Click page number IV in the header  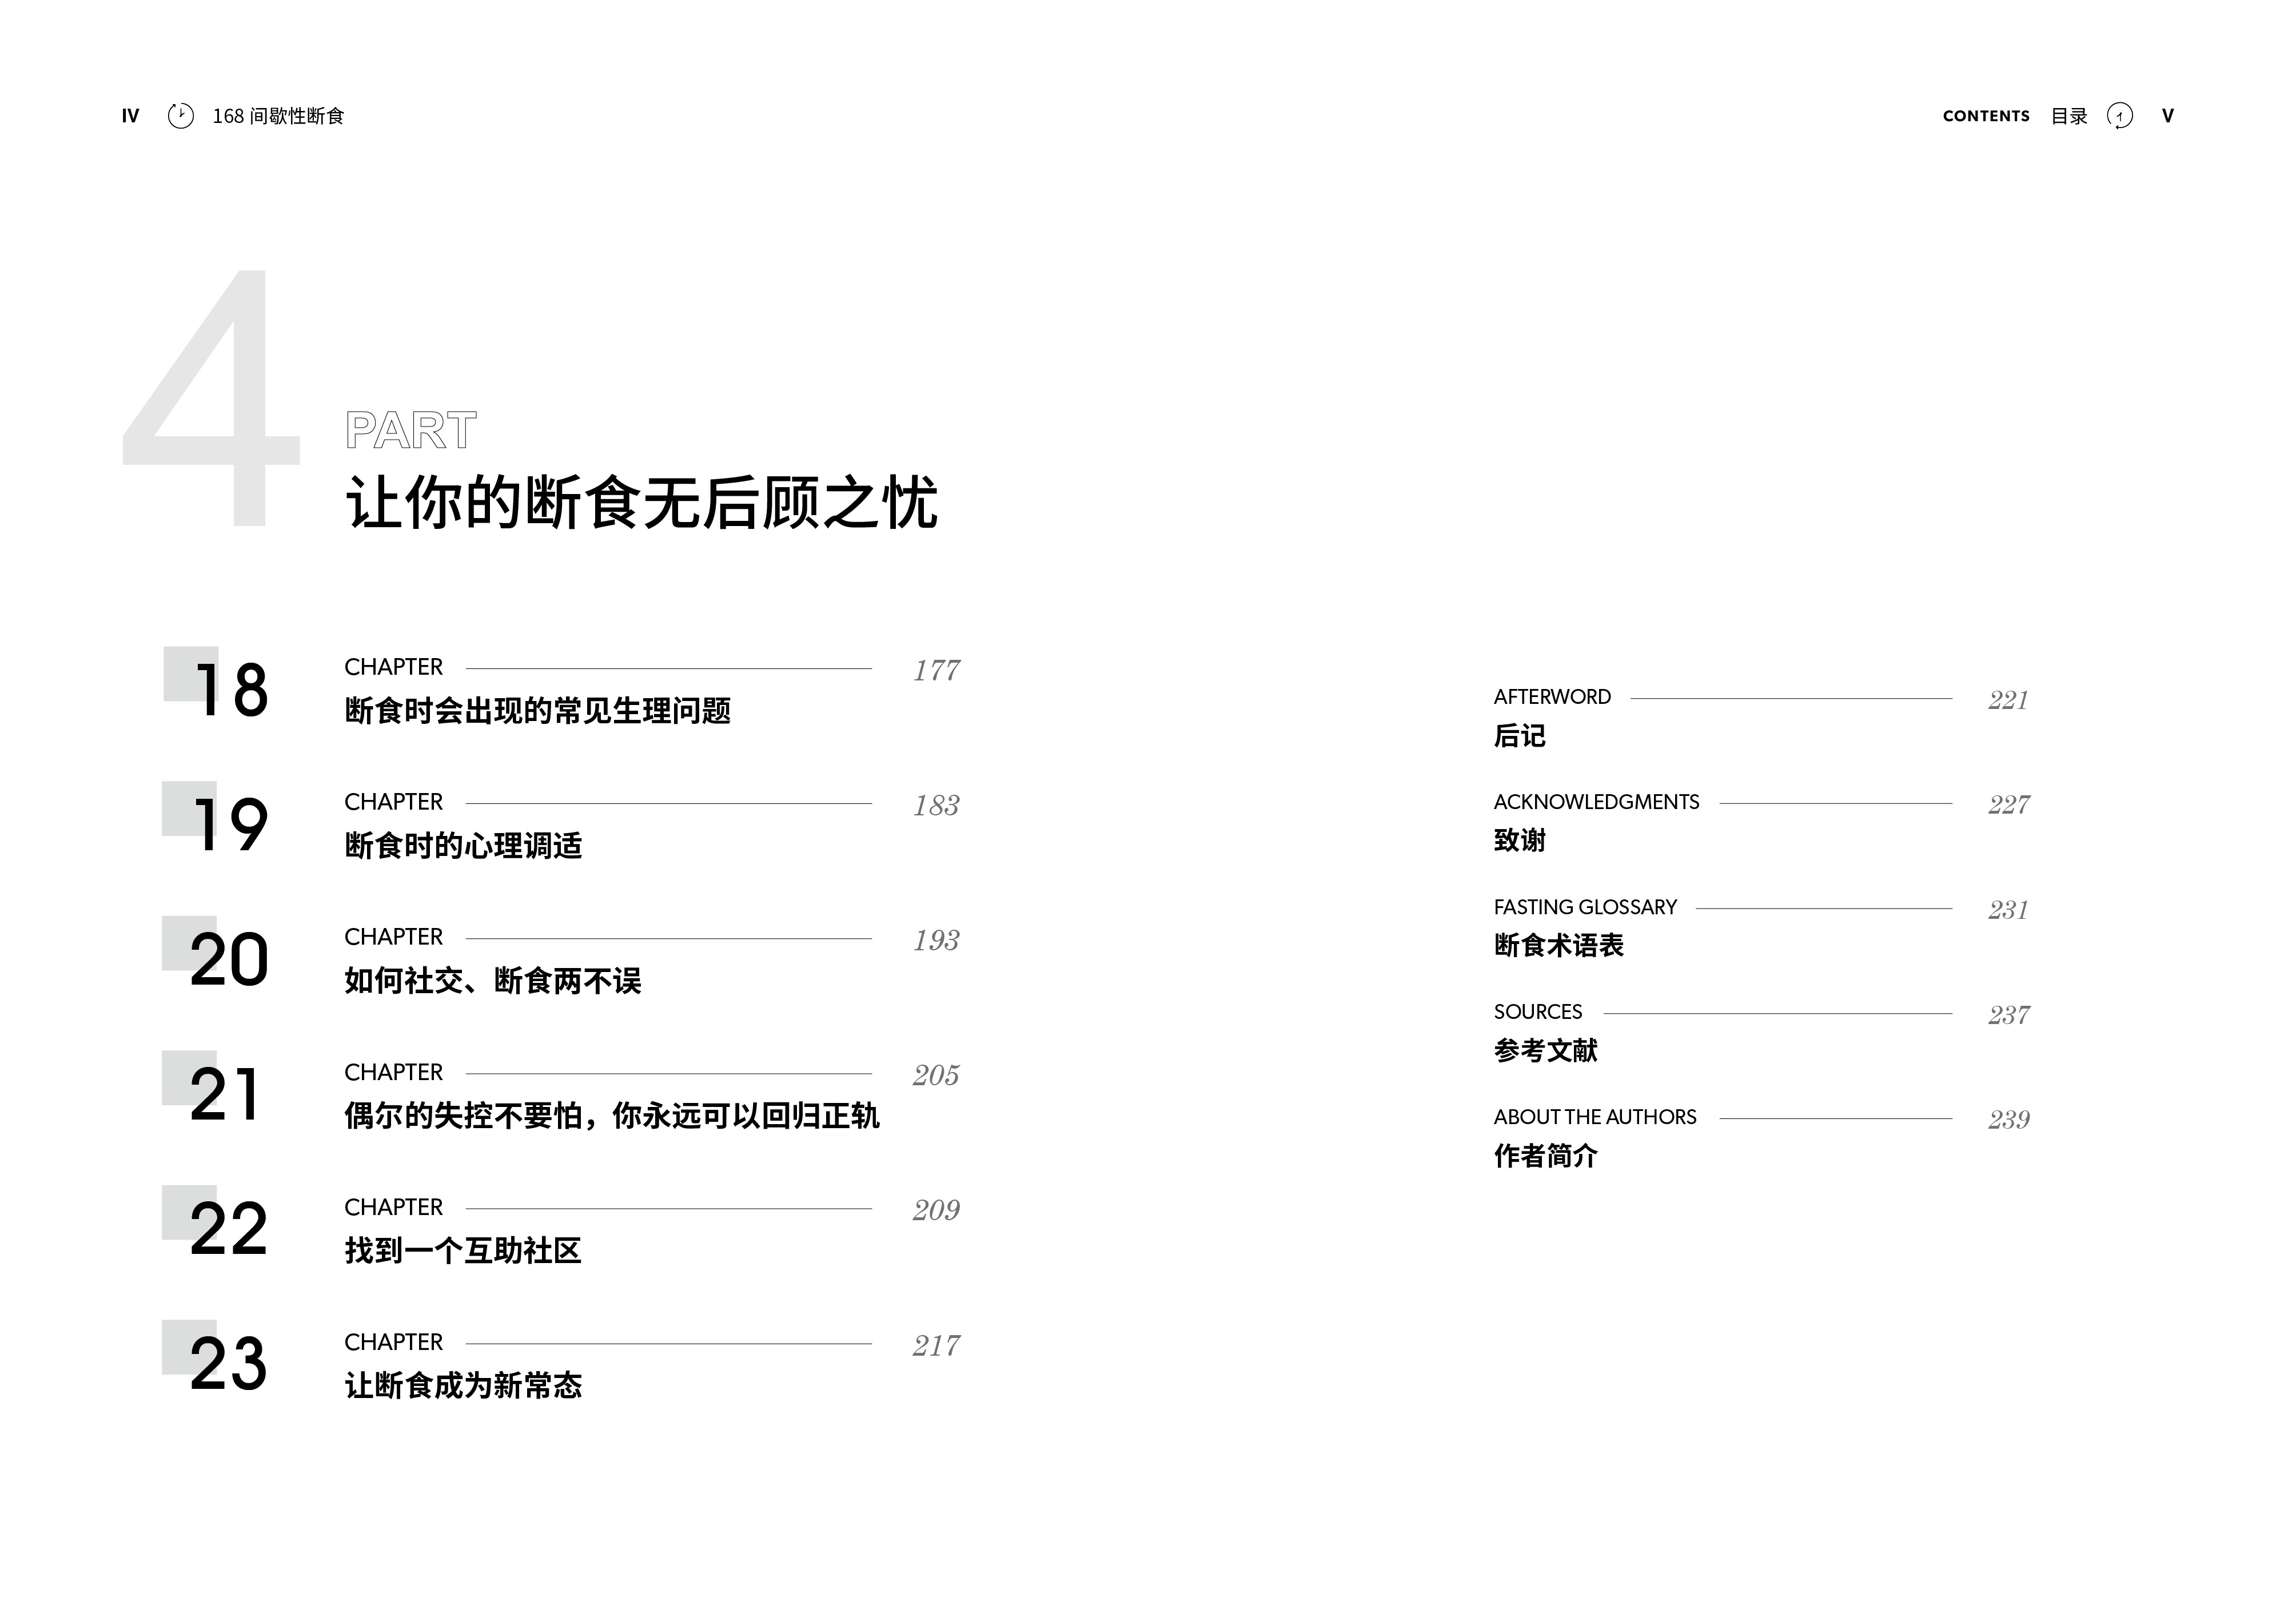pyautogui.click(x=130, y=116)
